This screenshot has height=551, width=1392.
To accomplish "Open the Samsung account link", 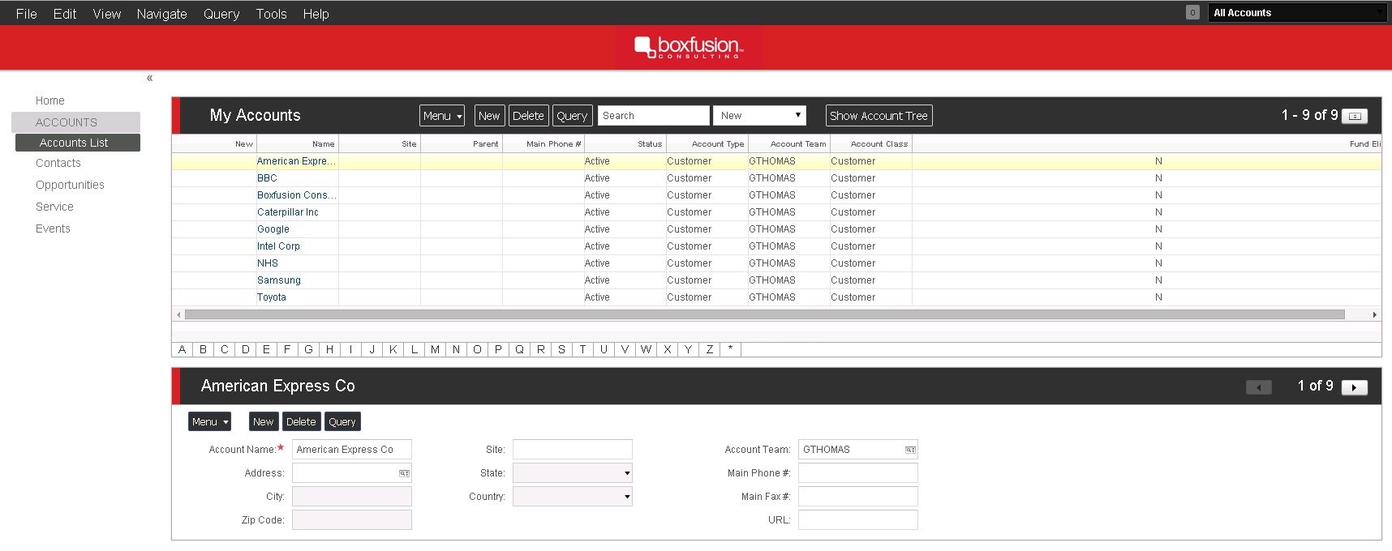I will [279, 280].
